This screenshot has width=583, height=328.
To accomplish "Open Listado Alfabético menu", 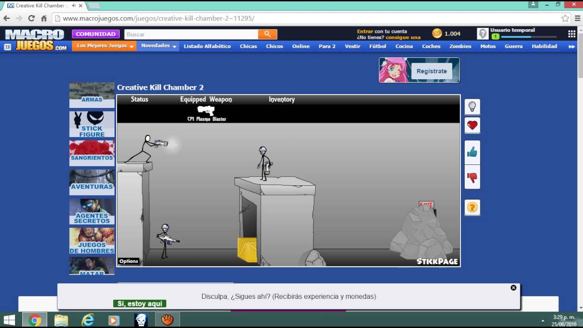I will 207,46.
